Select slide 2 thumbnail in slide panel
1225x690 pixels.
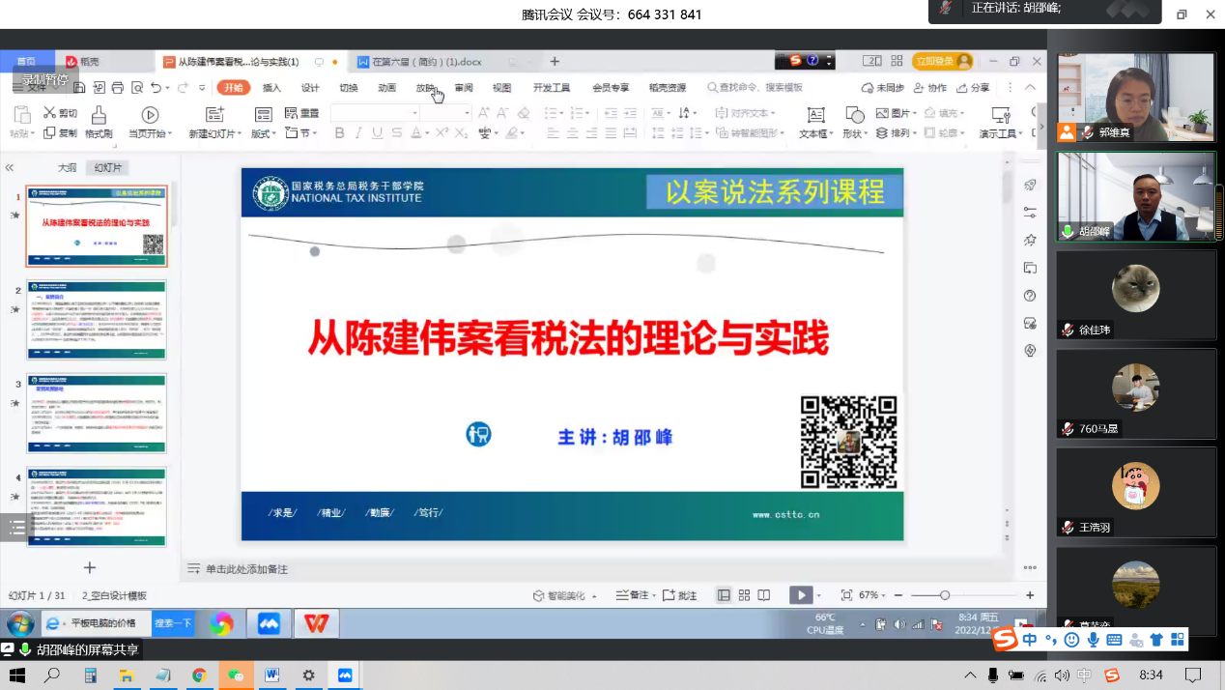point(97,320)
